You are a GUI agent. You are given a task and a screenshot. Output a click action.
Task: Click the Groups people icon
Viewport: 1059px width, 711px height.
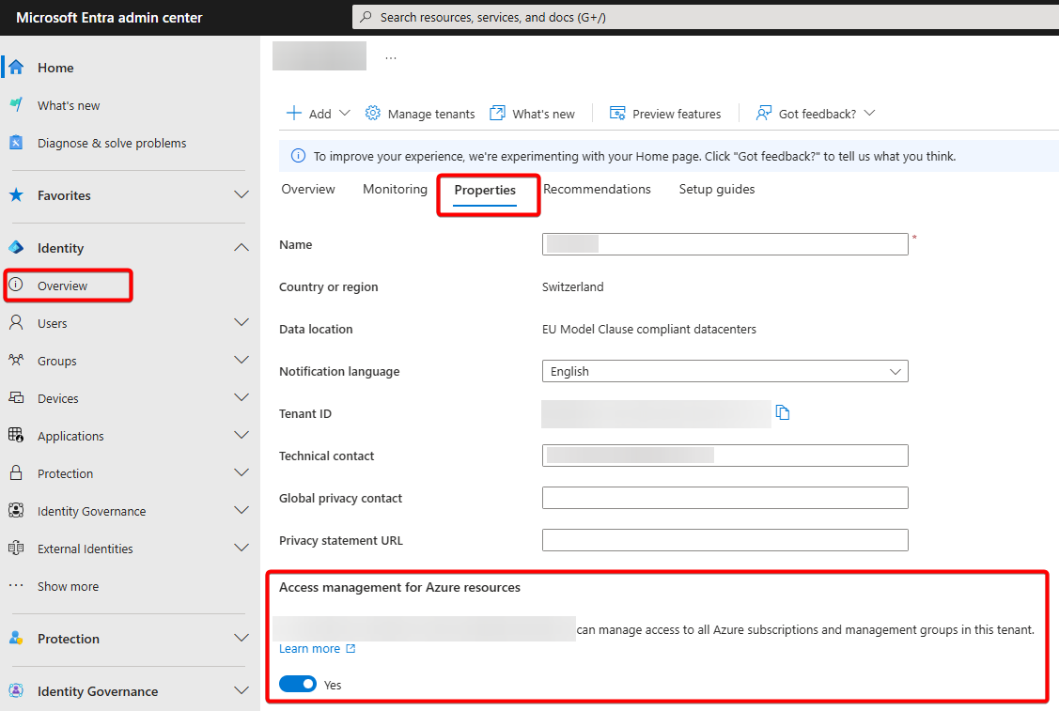click(x=16, y=360)
